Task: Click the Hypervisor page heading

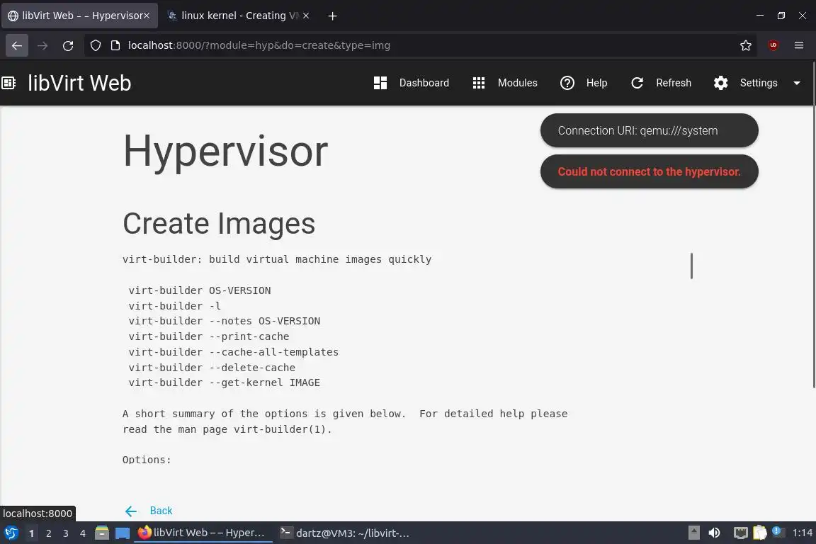Action: point(225,151)
